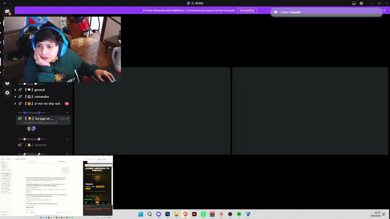Open File Explorer from the taskbar
Image resolution: width=390 pixels, height=219 pixels.
[x=176, y=214]
